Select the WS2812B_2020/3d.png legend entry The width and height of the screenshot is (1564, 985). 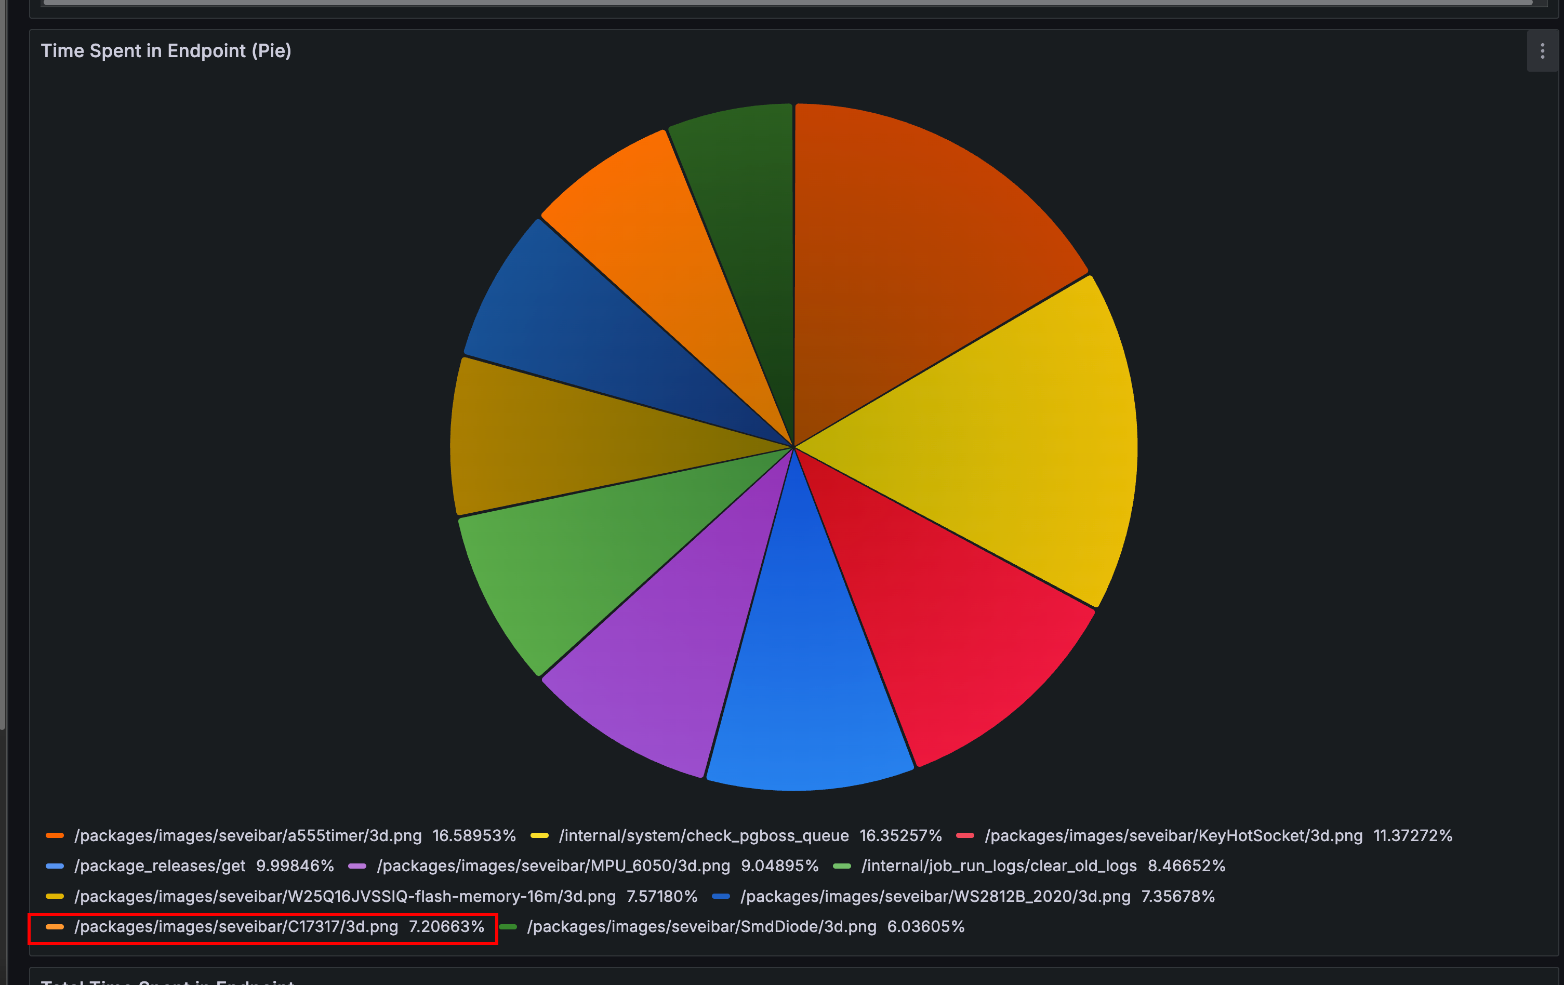pyautogui.click(x=935, y=897)
